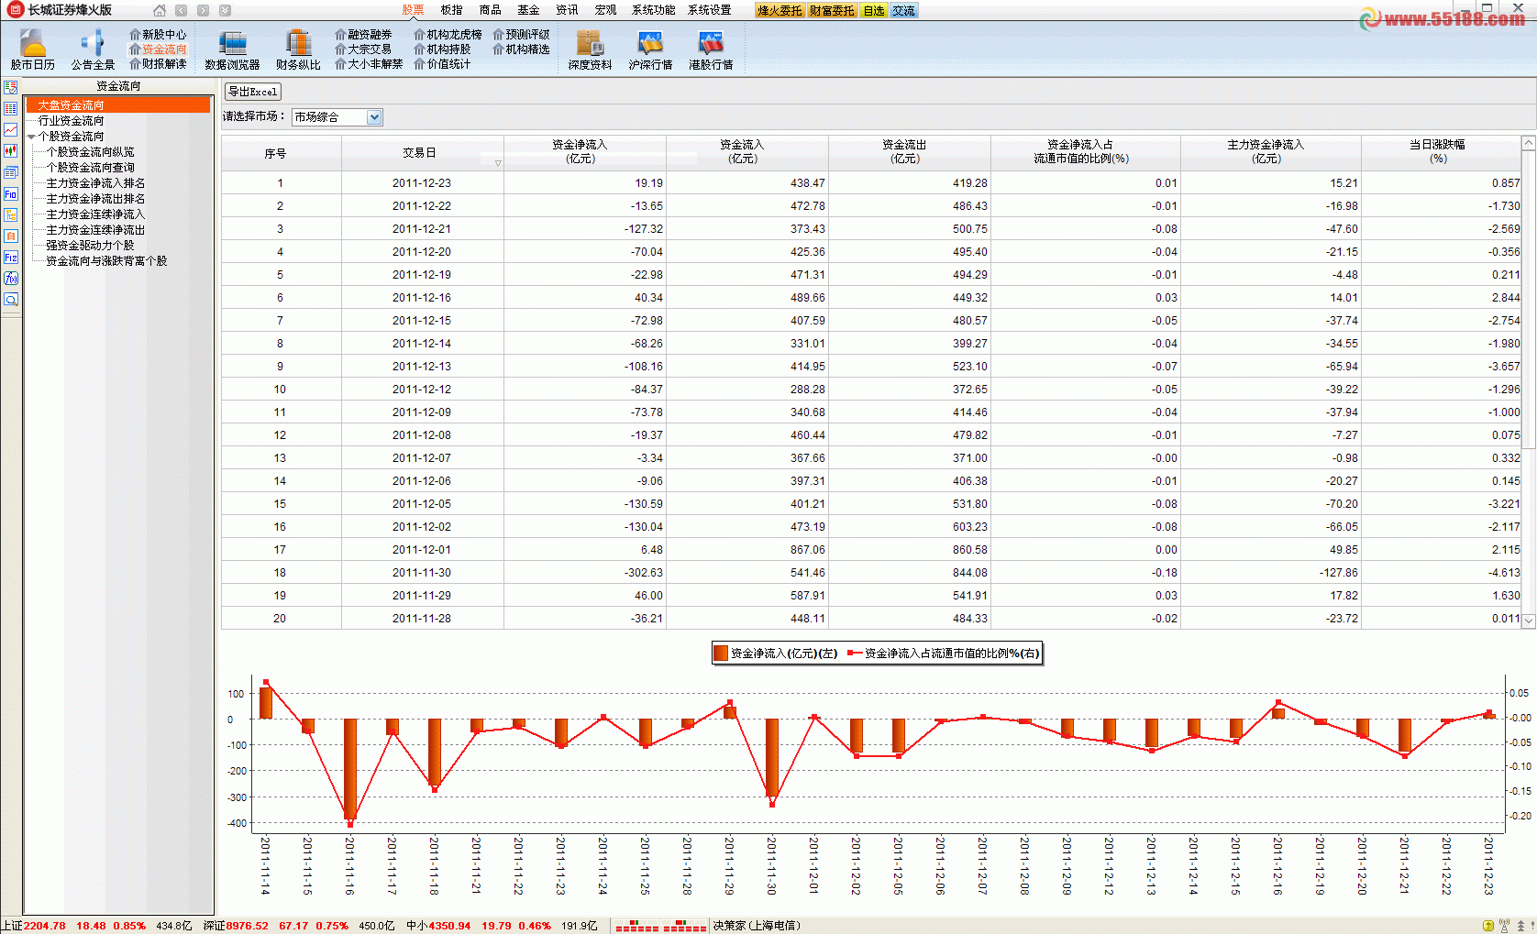
Task: Click the table scrollbar up arrow
Action: point(1529,143)
